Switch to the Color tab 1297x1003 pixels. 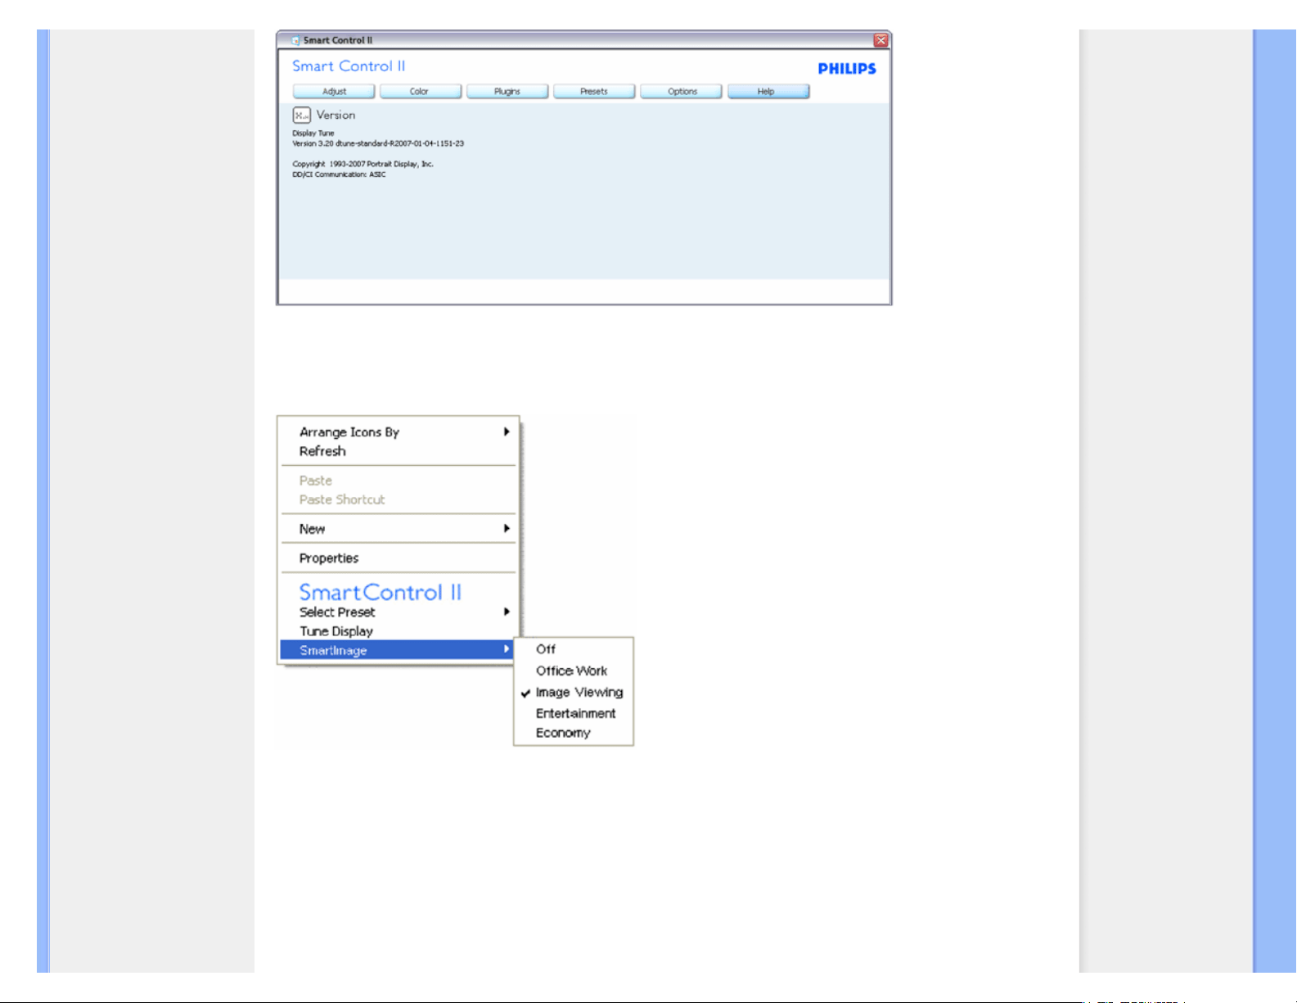(421, 92)
